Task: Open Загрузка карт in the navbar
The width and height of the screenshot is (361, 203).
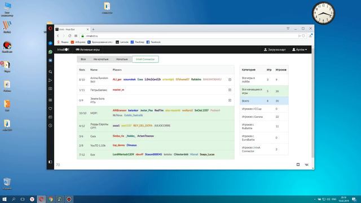Action: pos(275,50)
